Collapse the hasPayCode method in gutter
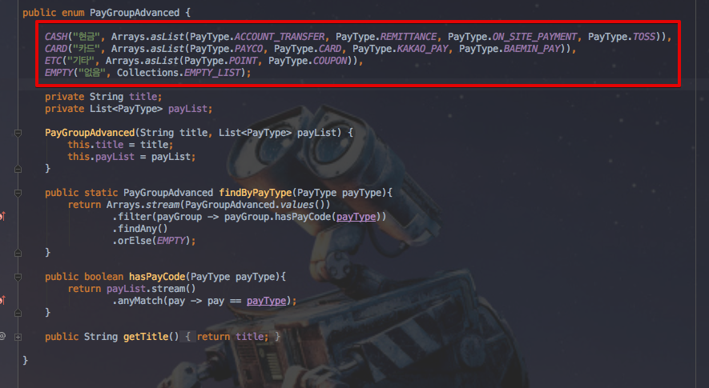The height and width of the screenshot is (388, 709). pyautogui.click(x=18, y=277)
